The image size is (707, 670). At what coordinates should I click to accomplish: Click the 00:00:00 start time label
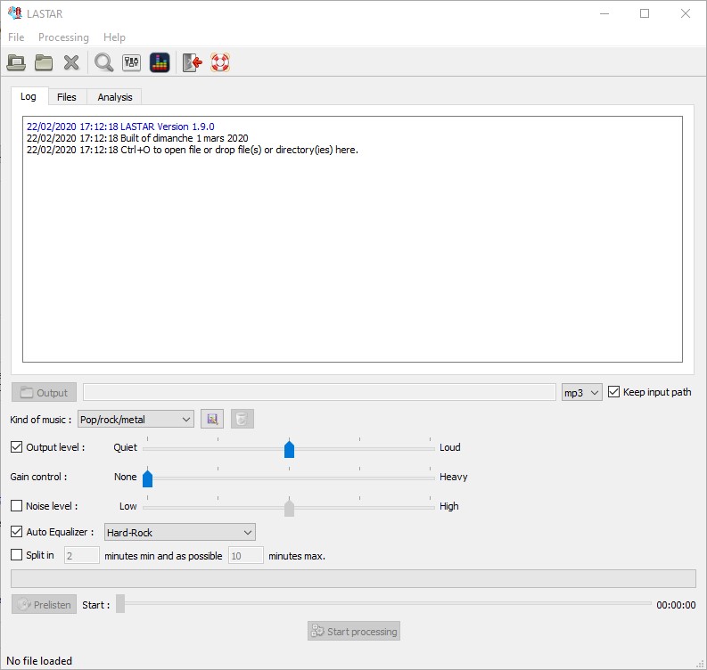point(676,605)
